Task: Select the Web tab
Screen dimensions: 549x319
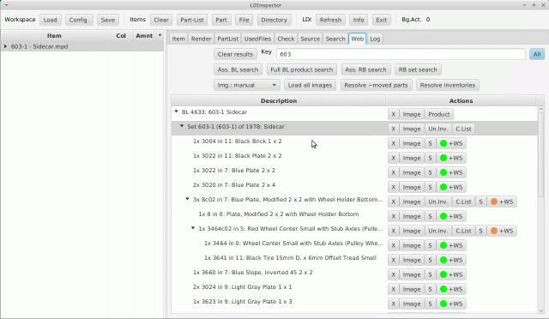Action: point(357,39)
